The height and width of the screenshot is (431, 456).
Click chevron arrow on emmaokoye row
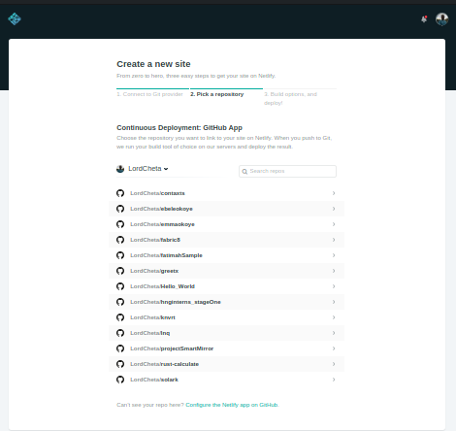point(334,224)
